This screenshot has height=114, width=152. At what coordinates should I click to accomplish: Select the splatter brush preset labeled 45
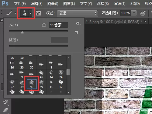[41, 75]
